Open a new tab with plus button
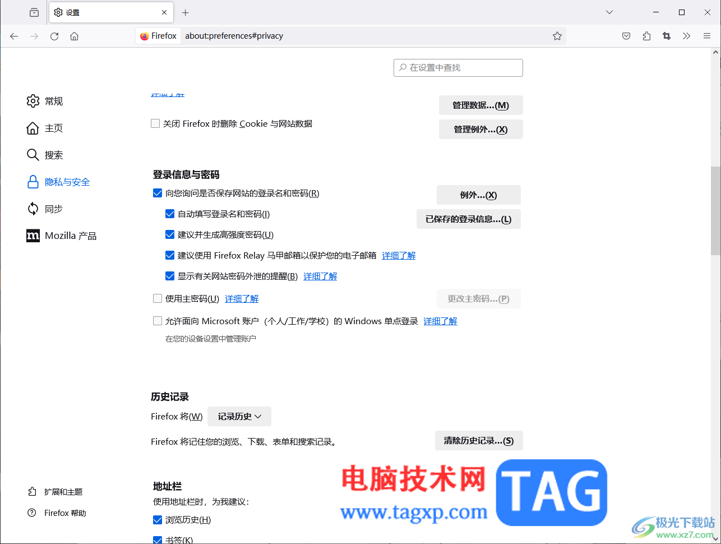The image size is (721, 544). [x=186, y=12]
